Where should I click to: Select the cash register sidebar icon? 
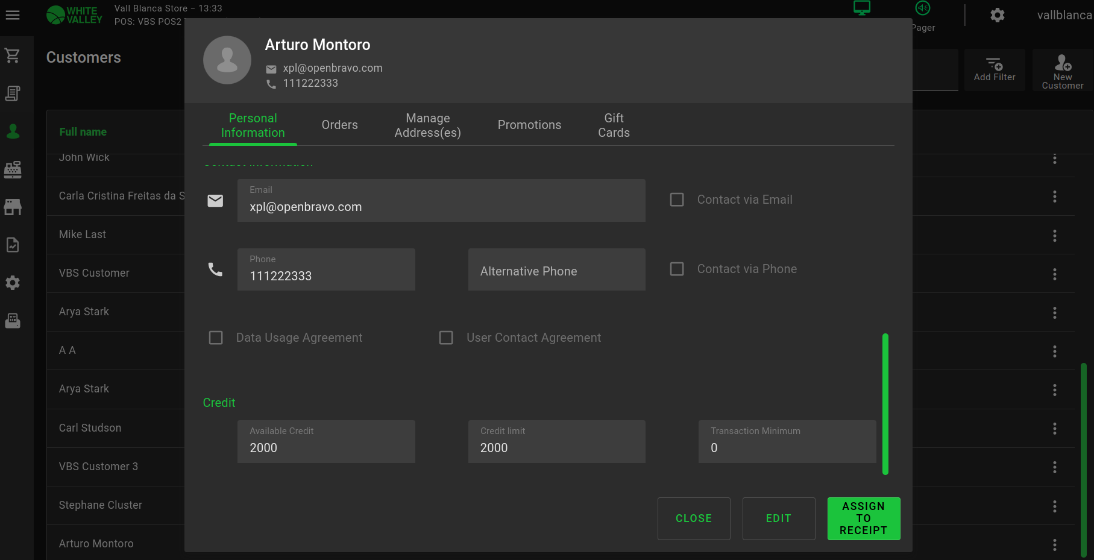(13, 169)
